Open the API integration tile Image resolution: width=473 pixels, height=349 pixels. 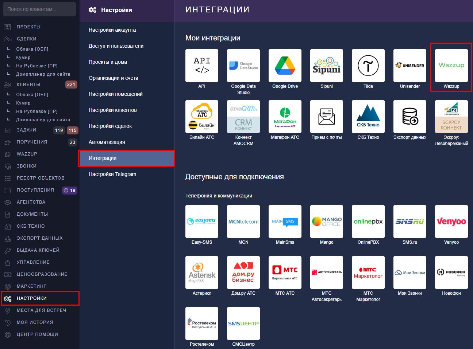pyautogui.click(x=202, y=66)
